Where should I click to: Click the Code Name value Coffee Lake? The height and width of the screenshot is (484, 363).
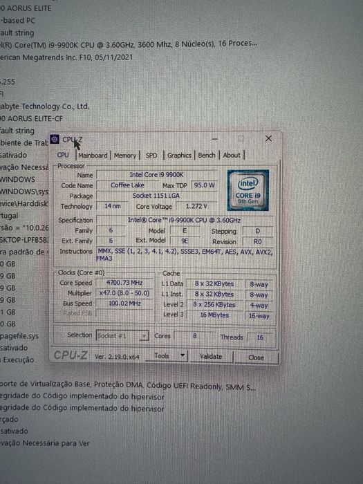pos(127,185)
